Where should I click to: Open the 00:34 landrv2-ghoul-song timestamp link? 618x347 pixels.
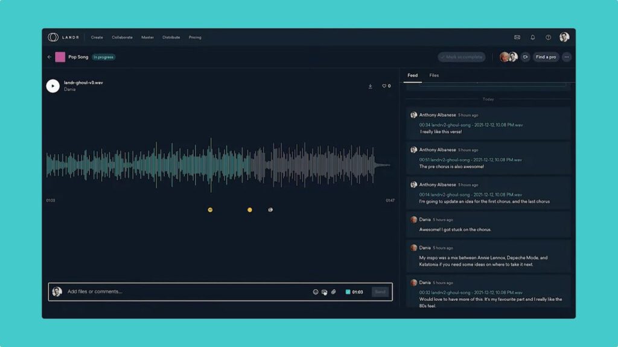point(471,125)
